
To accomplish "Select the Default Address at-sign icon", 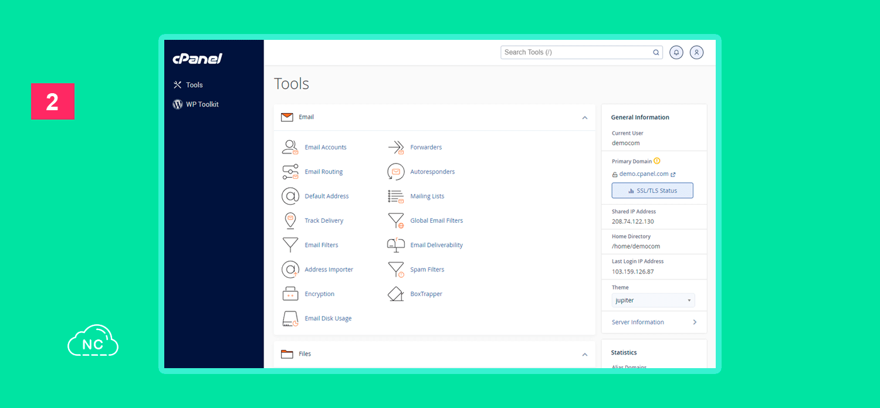I will (290, 196).
